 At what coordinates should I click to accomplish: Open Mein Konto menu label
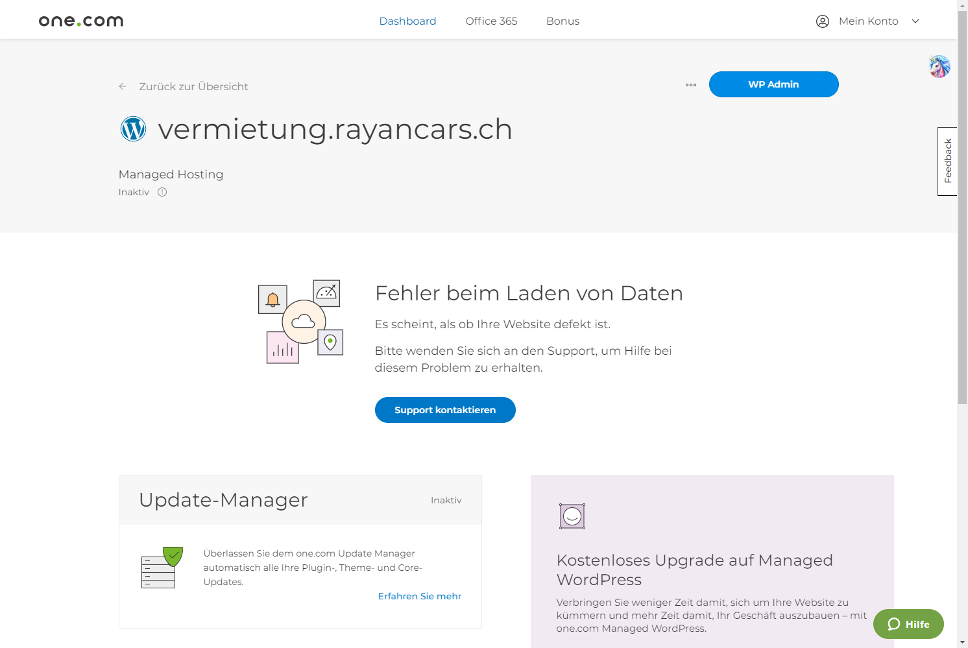868,21
